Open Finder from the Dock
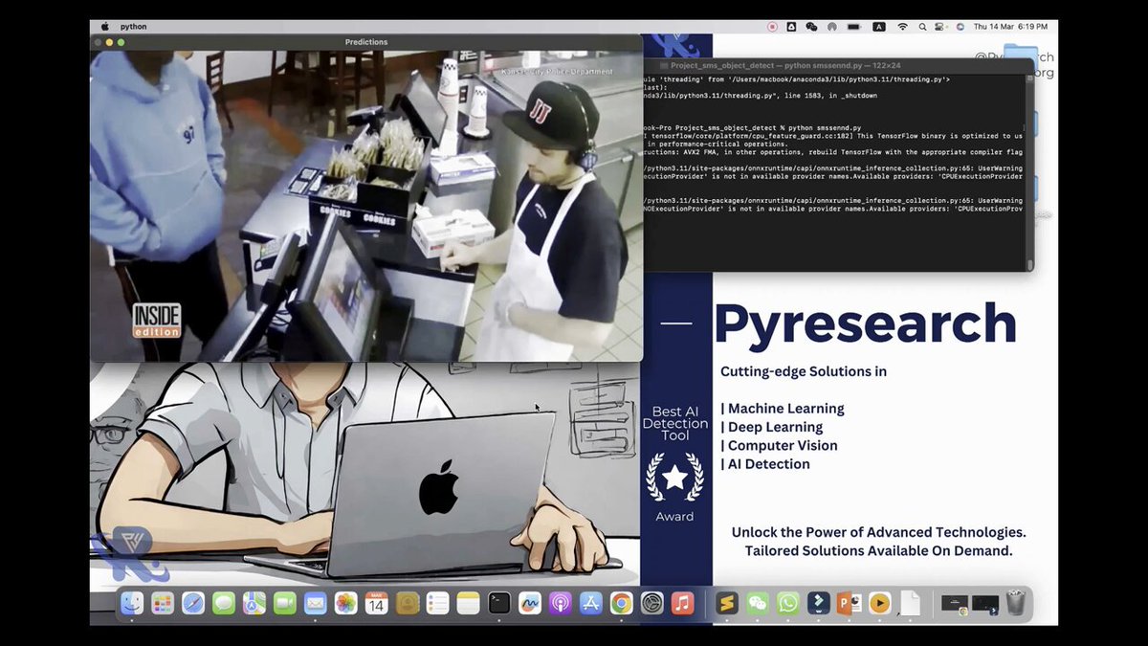Viewport: 1148px width, 646px height. (x=132, y=603)
